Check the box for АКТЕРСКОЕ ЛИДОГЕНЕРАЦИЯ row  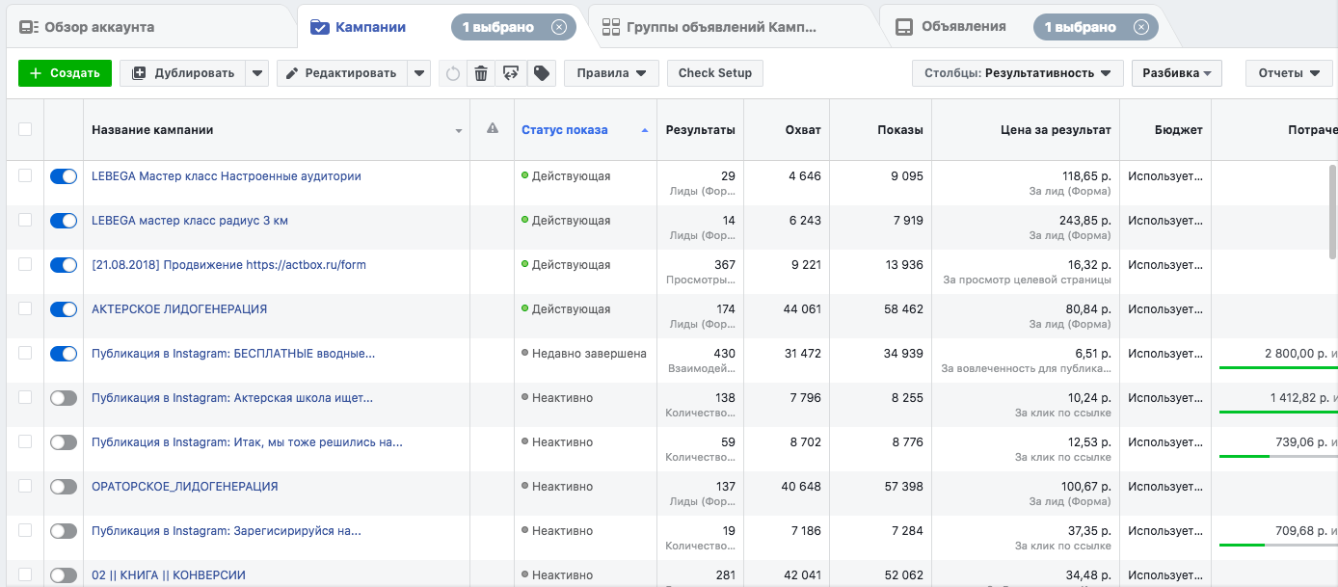[25, 309]
